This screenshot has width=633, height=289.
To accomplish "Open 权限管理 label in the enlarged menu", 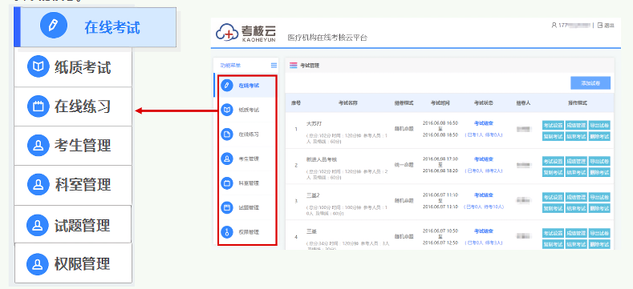I will pyautogui.click(x=82, y=264).
